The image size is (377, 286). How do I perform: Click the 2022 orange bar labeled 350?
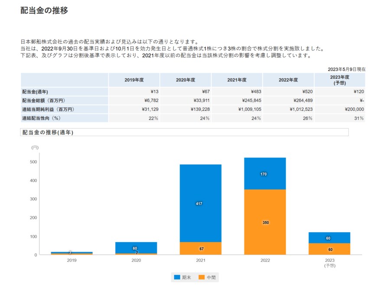pos(266,222)
